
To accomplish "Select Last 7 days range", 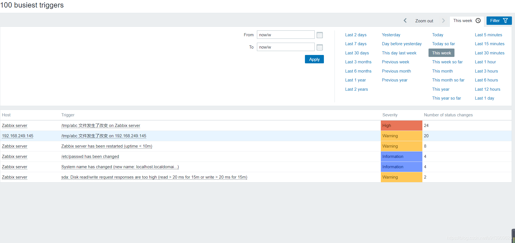I will 356,44.
